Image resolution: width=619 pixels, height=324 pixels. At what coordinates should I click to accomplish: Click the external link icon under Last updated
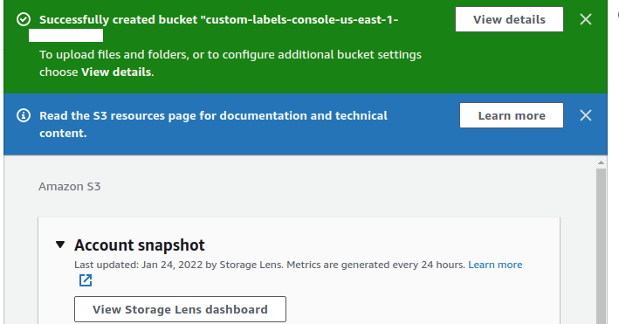(x=86, y=280)
